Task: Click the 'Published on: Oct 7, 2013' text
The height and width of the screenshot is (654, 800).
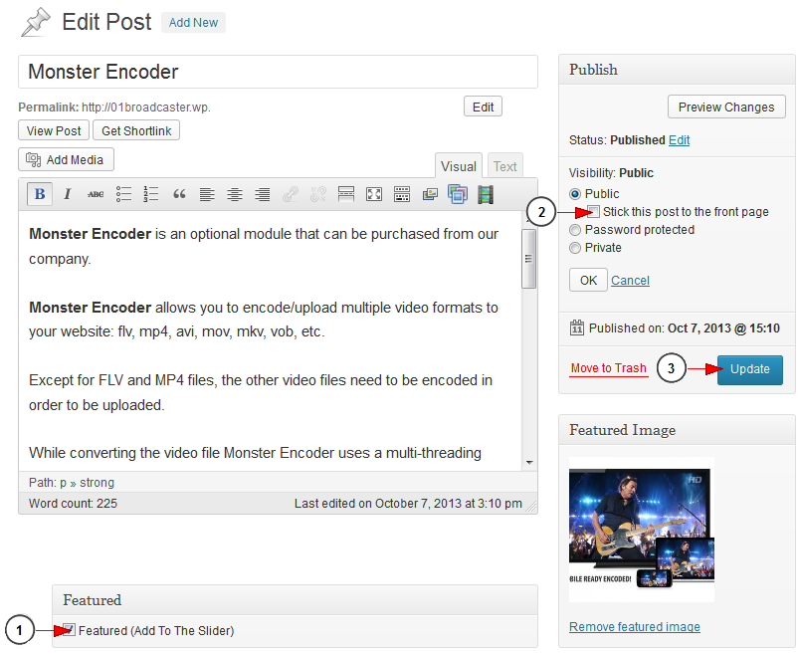Action: (x=685, y=327)
